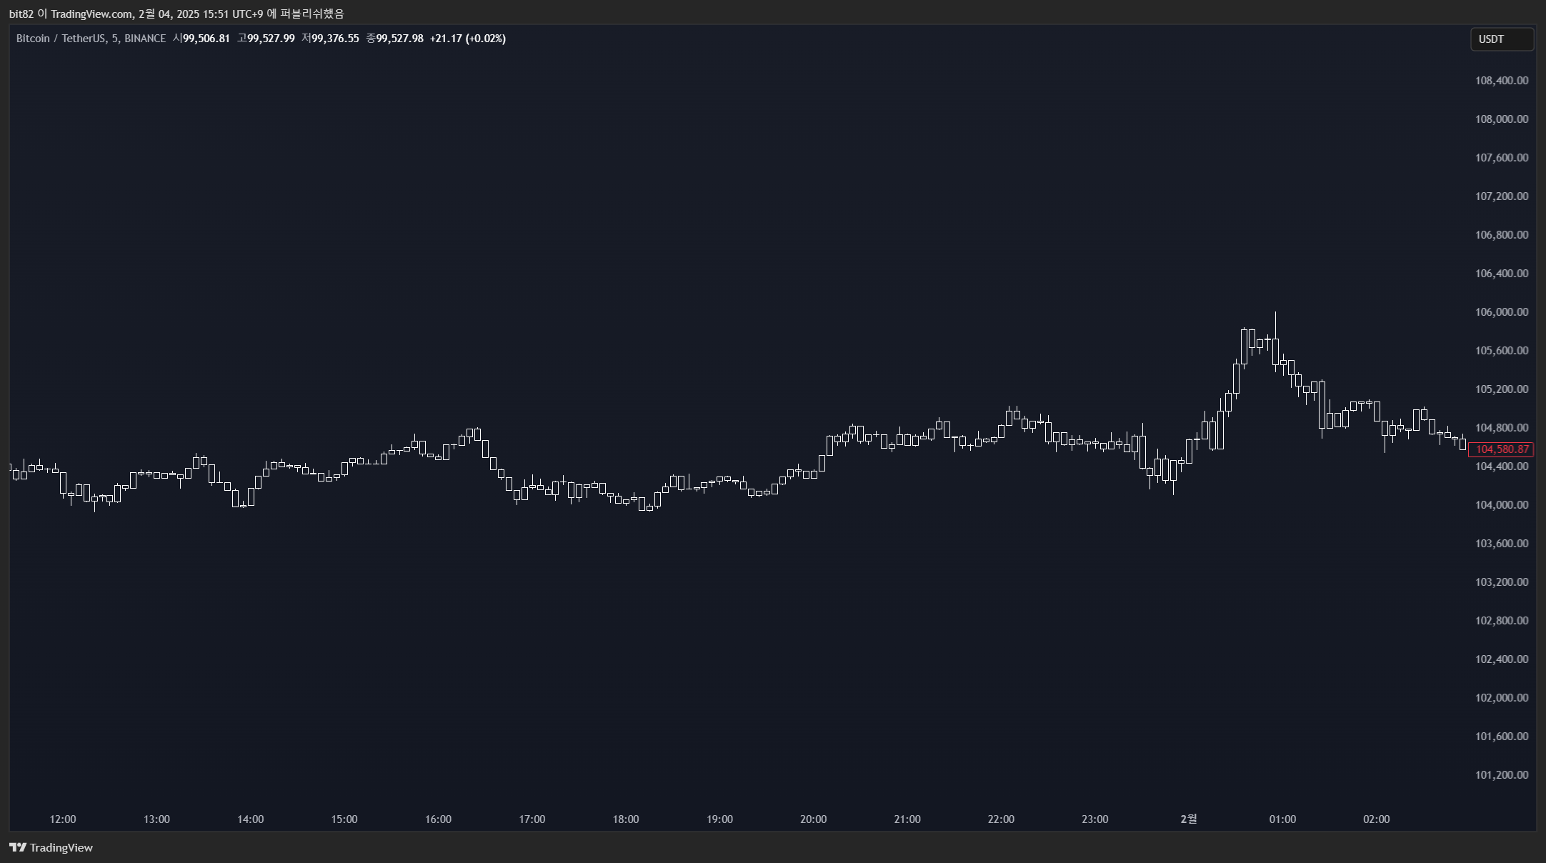Click the 101,600.00 price axis label

[1502, 737]
